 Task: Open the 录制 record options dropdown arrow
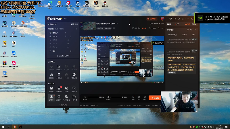[141, 97]
